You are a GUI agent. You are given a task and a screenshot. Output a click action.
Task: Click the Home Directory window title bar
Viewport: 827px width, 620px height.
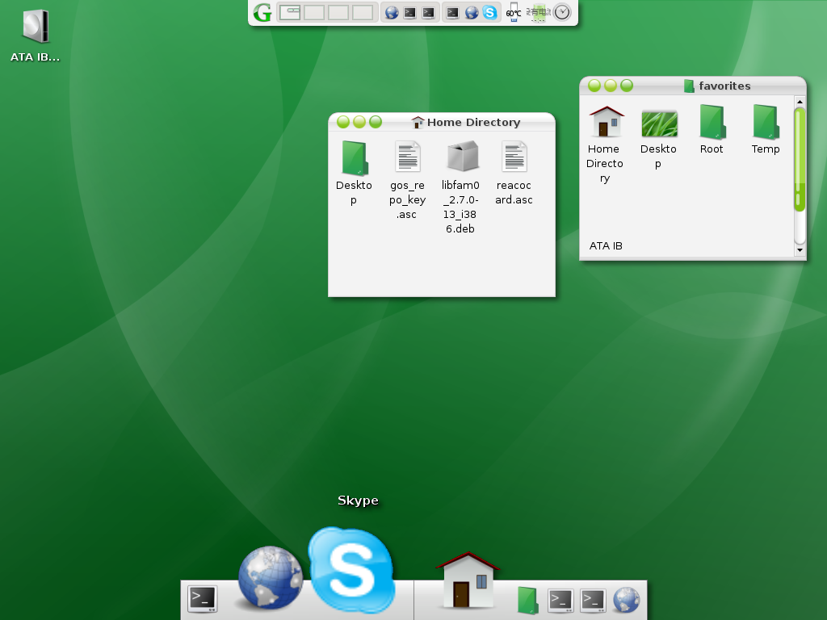click(442, 123)
